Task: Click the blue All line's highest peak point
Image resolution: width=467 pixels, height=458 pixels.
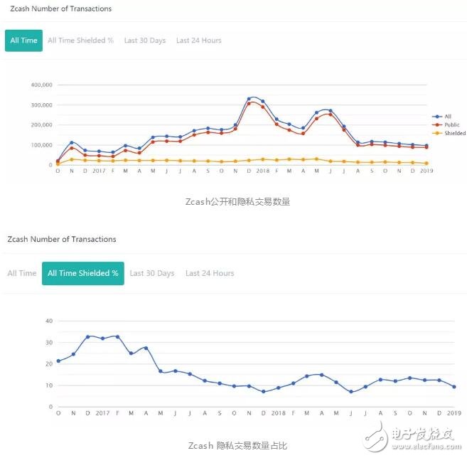Action: coord(249,98)
